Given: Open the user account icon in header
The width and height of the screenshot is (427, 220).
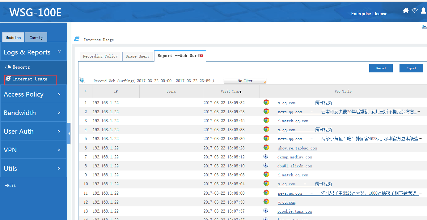Looking at the screenshot, I should click(x=424, y=11).
